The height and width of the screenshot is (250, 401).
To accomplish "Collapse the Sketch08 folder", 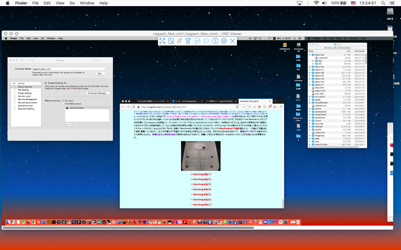I will click(310, 55).
